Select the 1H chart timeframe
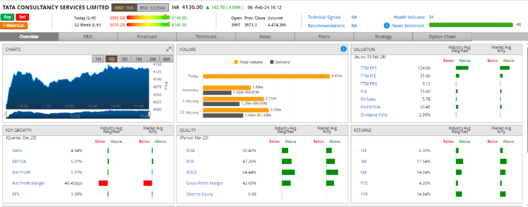The height and width of the screenshot is (207, 528). (98, 59)
